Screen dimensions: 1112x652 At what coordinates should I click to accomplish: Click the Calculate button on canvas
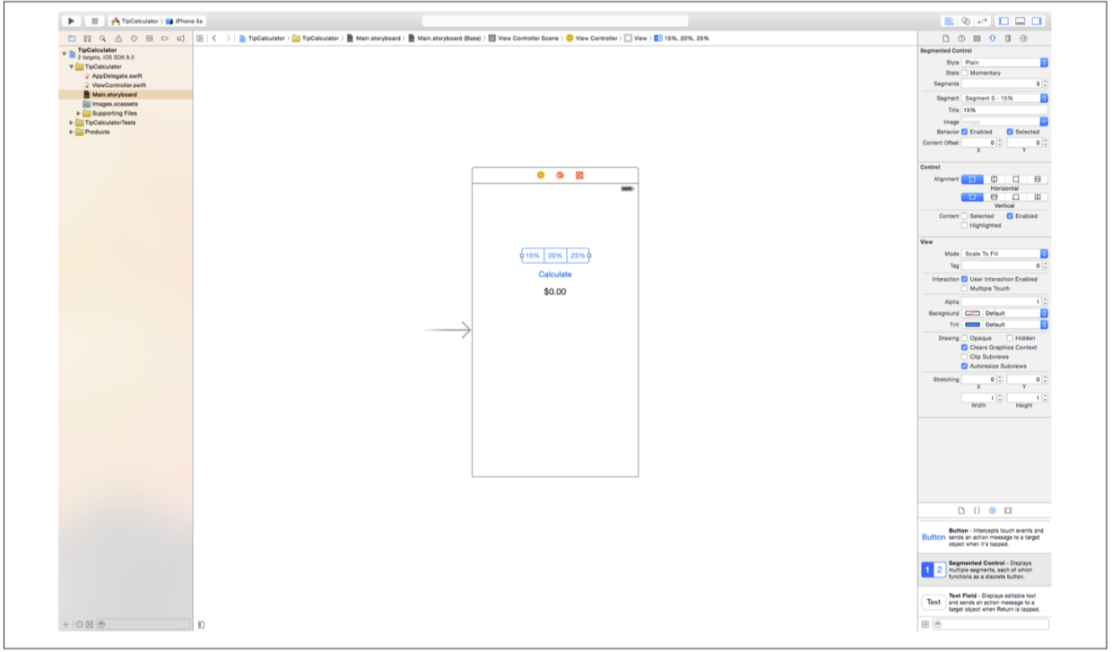554,274
